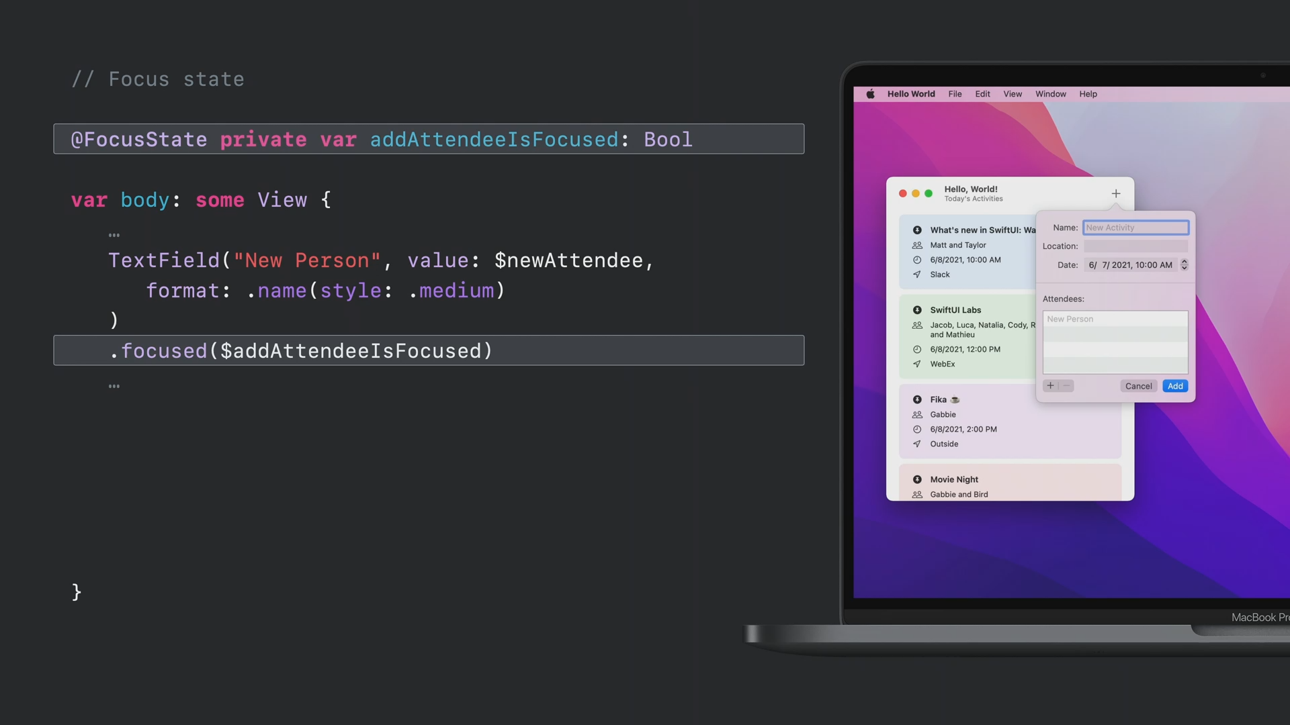Click the date value field

pyautogui.click(x=1130, y=265)
